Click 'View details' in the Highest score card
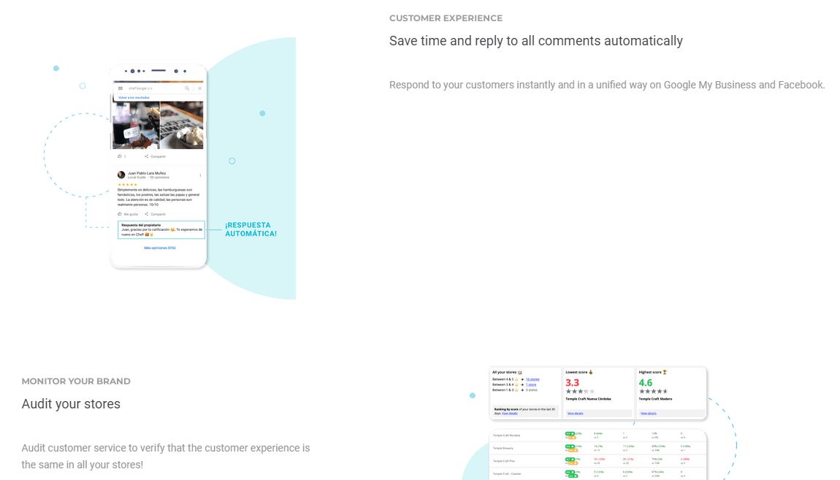The image size is (840, 480). 648,414
